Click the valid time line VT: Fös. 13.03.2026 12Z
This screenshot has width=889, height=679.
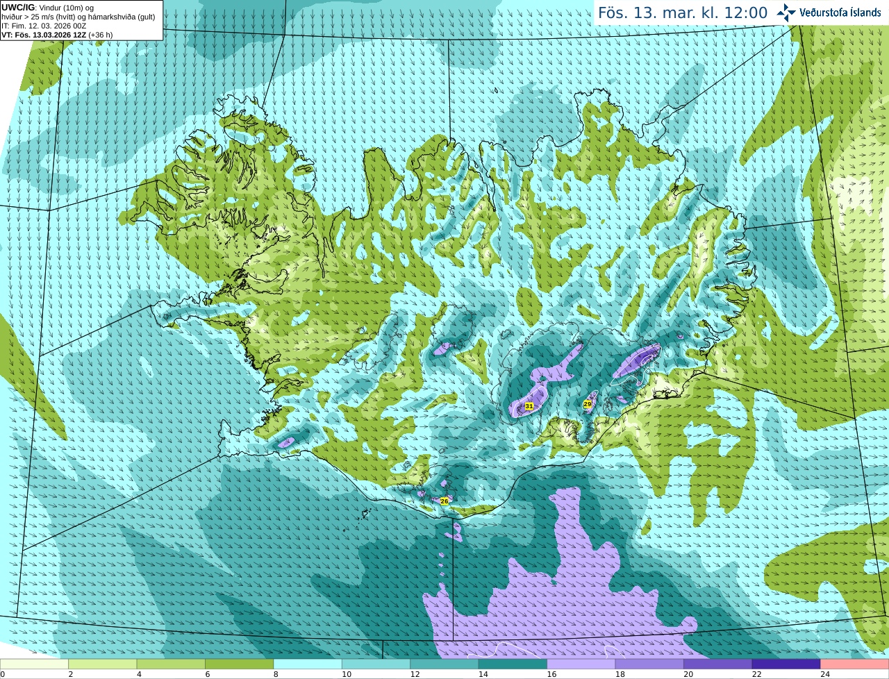57,35
